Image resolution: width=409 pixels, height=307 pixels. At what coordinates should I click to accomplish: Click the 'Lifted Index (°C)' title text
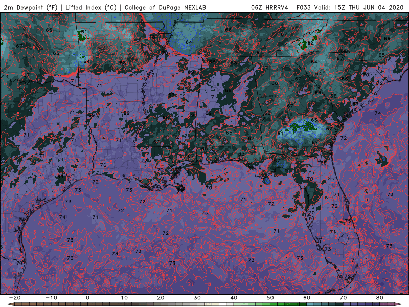click(91, 7)
